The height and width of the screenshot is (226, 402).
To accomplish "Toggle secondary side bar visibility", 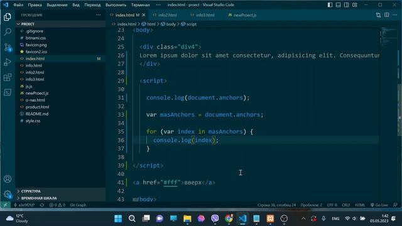I will click(x=346, y=5).
